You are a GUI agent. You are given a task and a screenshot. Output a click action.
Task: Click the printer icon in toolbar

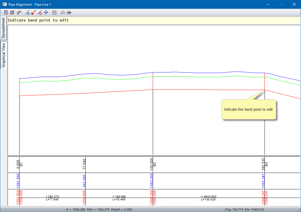[x=69, y=12]
